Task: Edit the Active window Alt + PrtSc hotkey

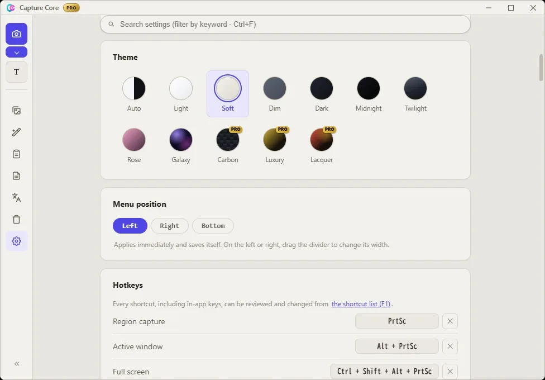Action: (397, 346)
